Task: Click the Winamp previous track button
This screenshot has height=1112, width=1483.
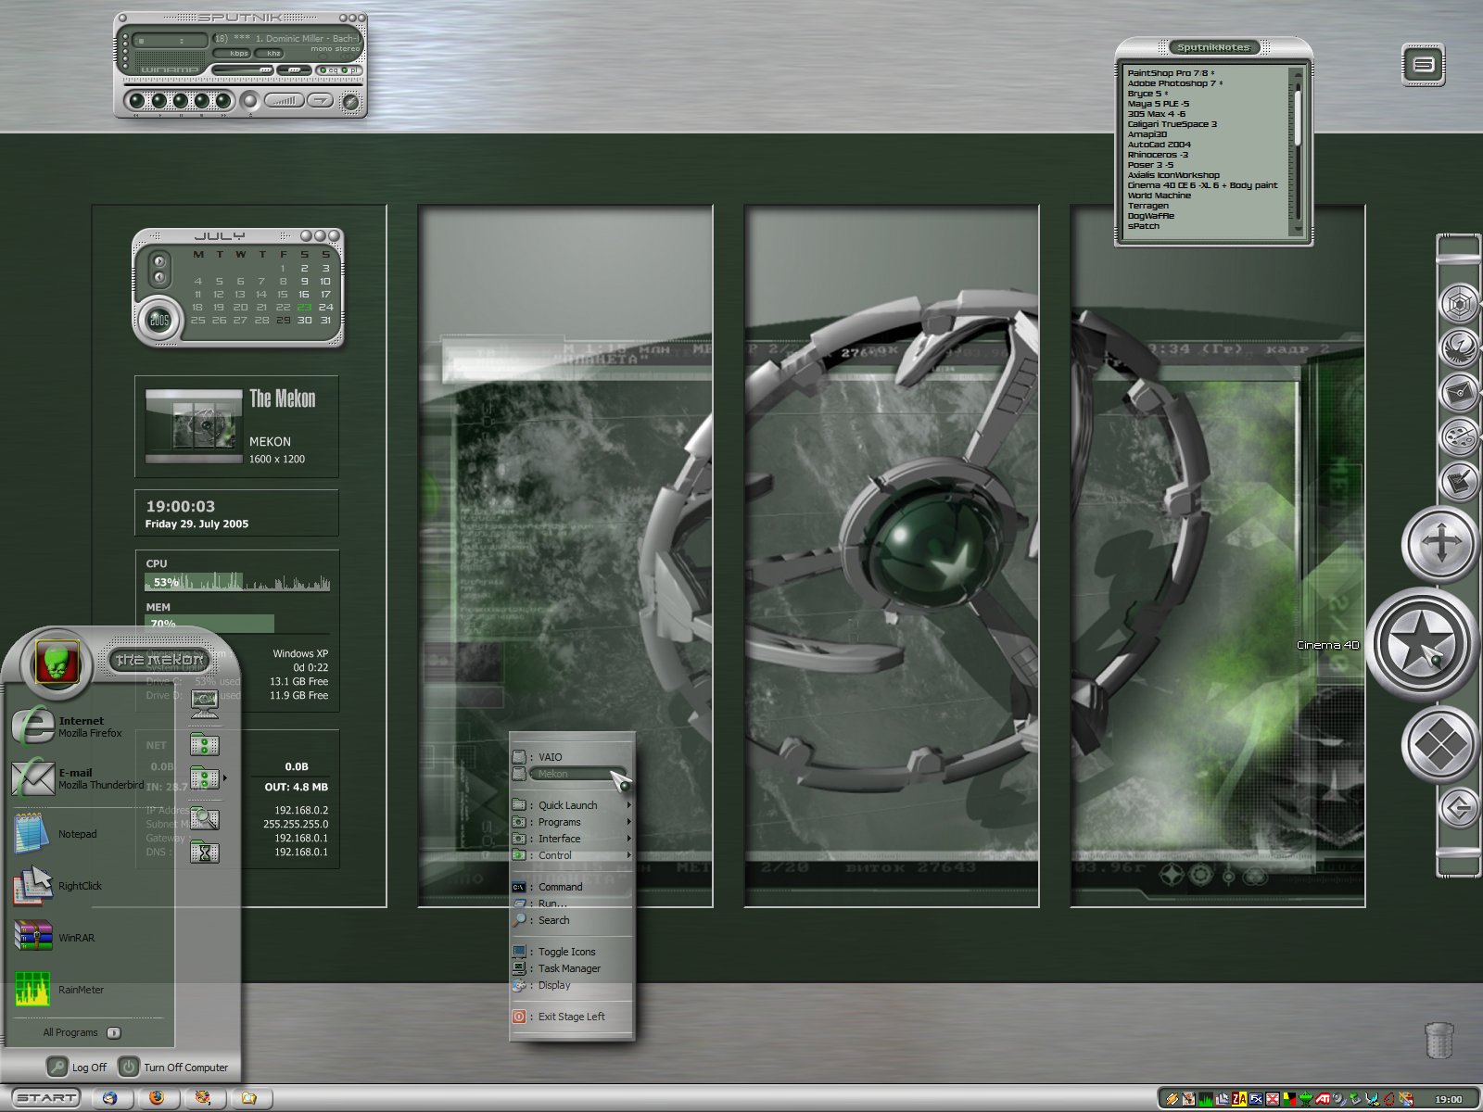Action: pos(137,101)
